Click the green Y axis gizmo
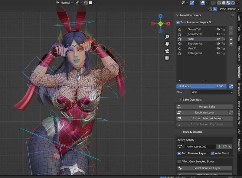 click(161, 24)
